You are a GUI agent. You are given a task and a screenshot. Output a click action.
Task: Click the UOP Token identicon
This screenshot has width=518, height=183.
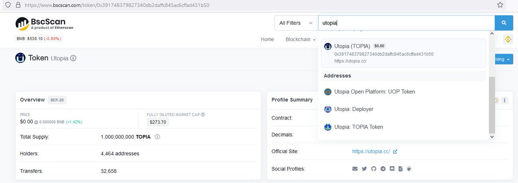click(x=328, y=91)
